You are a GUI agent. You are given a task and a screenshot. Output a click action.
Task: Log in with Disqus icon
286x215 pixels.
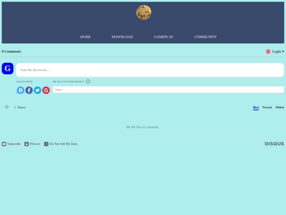pos(21,90)
